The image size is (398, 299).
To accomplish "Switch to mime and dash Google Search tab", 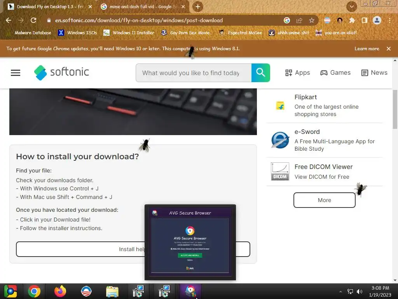I will point(143,7).
